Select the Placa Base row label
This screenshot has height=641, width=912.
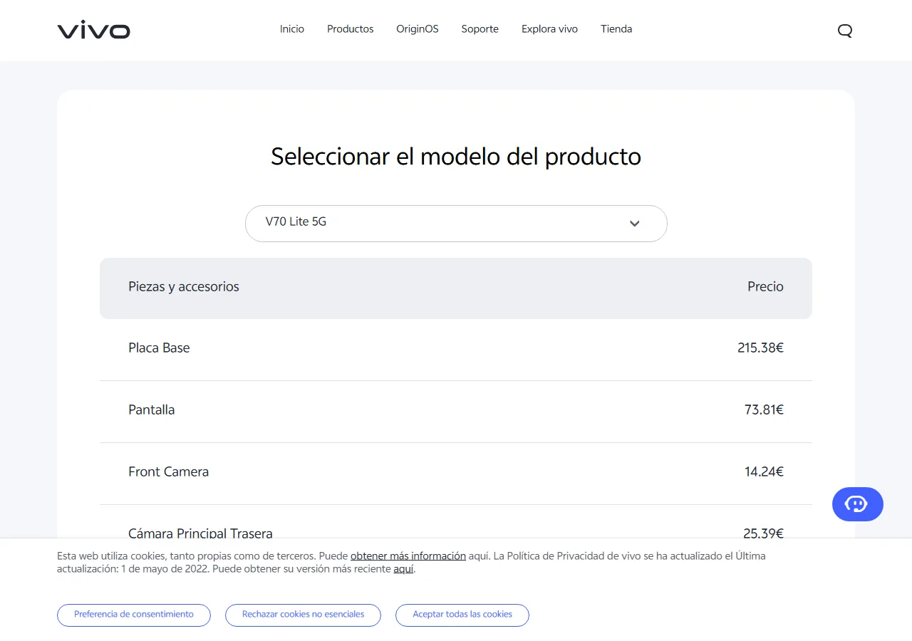159,348
